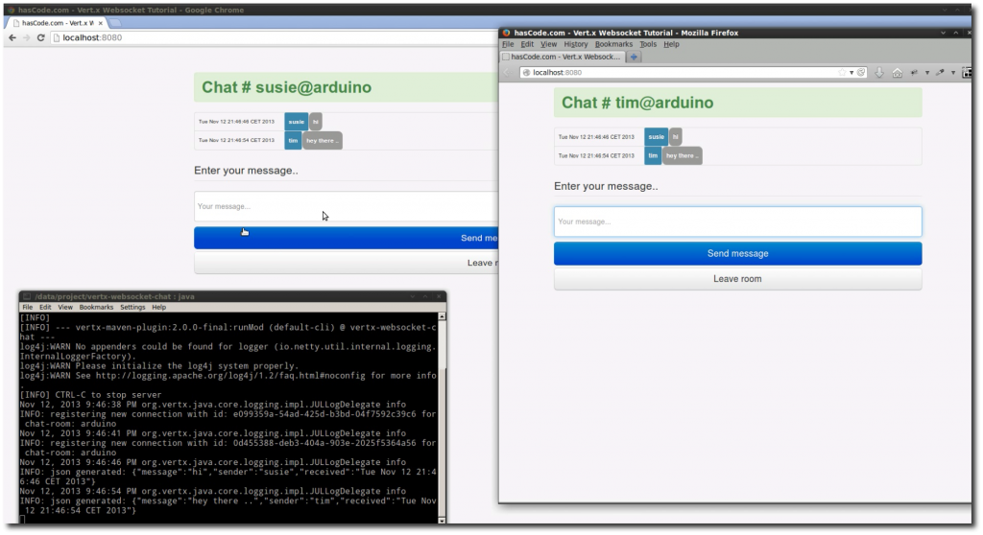Focus the message input in Firefox chat
Image resolution: width=983 pixels, height=535 pixels.
coord(737,221)
